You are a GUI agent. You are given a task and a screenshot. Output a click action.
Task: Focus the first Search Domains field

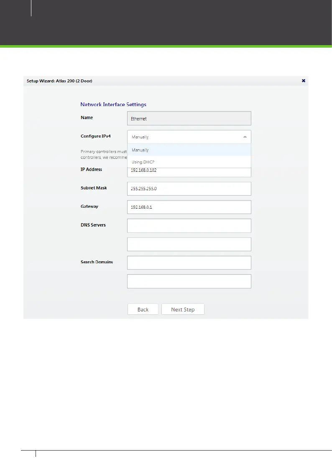pos(189,262)
